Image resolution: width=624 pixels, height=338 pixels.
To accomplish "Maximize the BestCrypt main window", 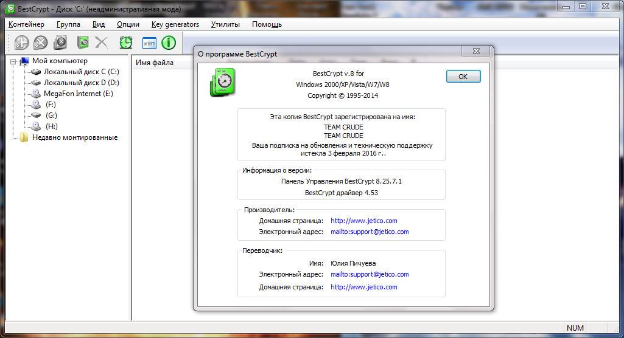I will pyautogui.click(x=583, y=6).
